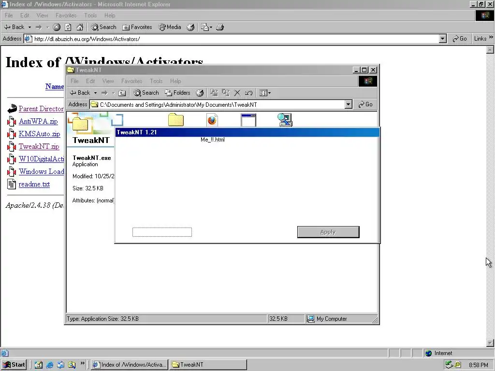Open the Search pane in Internet Explorer
495x371 pixels.
pyautogui.click(x=103, y=27)
